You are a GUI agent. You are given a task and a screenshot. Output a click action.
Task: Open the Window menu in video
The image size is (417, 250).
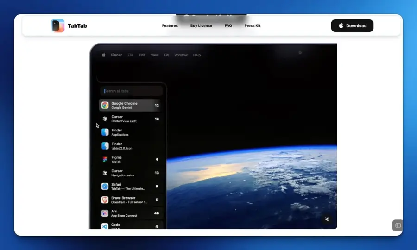click(181, 55)
